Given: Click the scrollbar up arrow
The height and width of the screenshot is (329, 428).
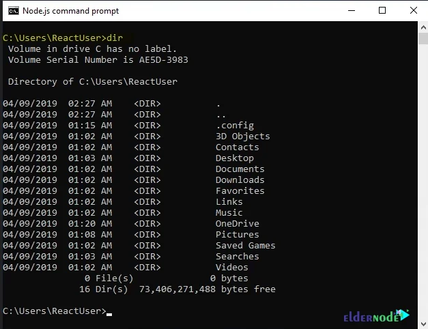Looking at the screenshot, I should [422, 29].
